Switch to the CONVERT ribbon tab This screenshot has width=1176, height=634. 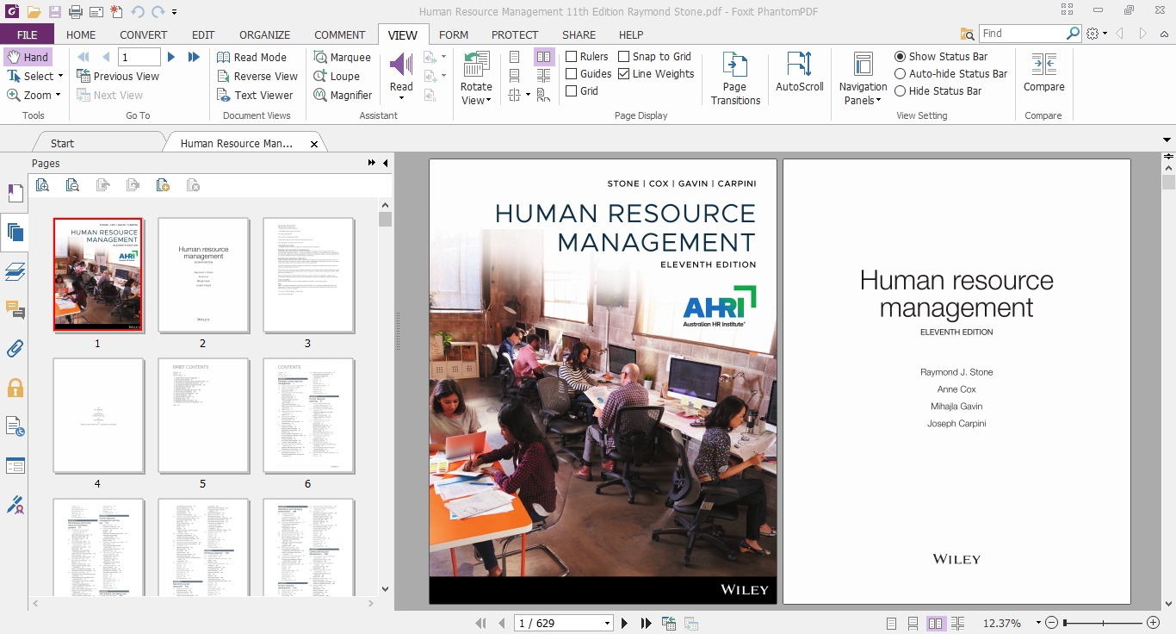(x=144, y=34)
